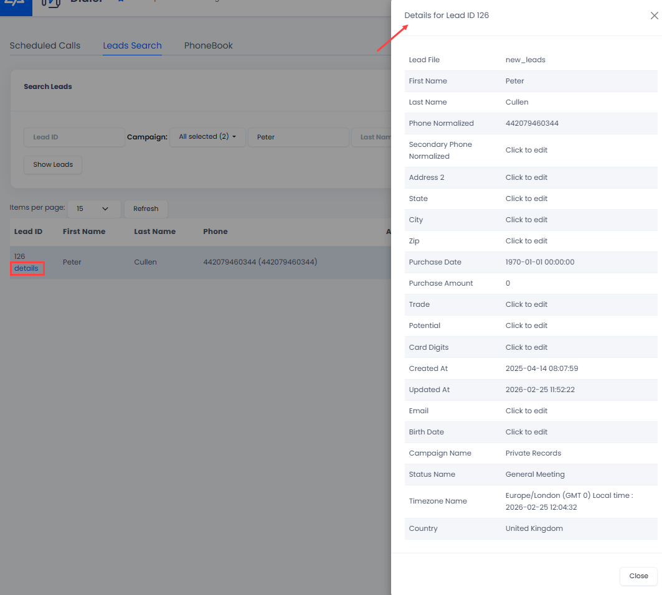Click the Dialer phone logo icon

(50, 3)
